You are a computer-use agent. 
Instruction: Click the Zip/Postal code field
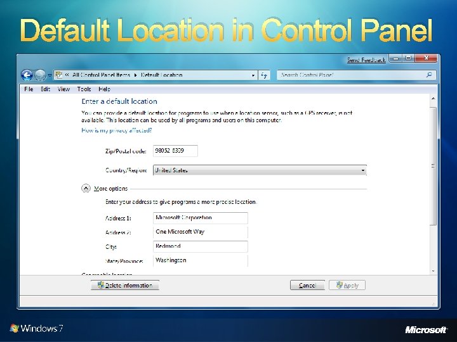tap(175, 151)
